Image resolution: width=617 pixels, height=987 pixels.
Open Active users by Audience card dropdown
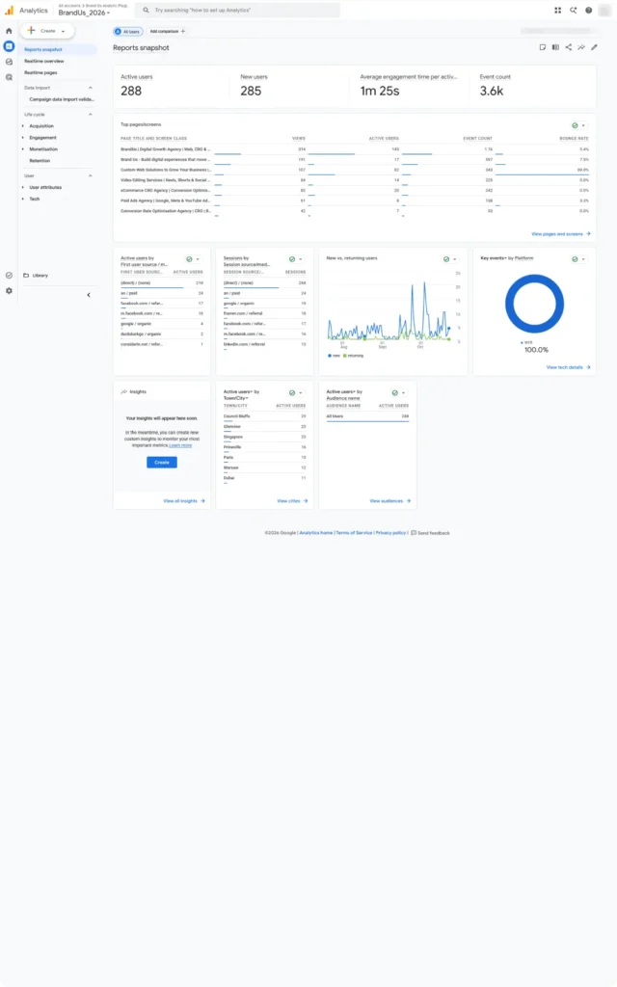click(x=398, y=393)
